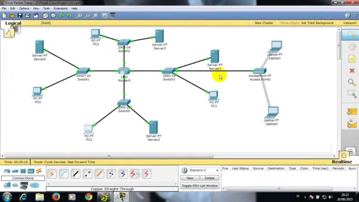This screenshot has width=359, height=202.
Task: Open the Help menu
Action: 74,8
